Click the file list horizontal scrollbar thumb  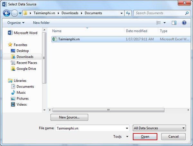coord(108,110)
